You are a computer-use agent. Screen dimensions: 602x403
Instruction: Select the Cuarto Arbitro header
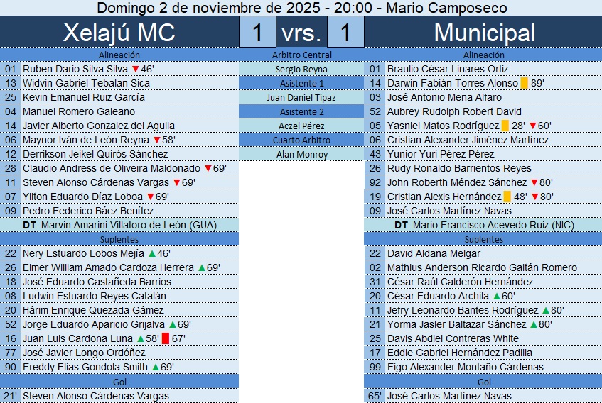coord(301,140)
